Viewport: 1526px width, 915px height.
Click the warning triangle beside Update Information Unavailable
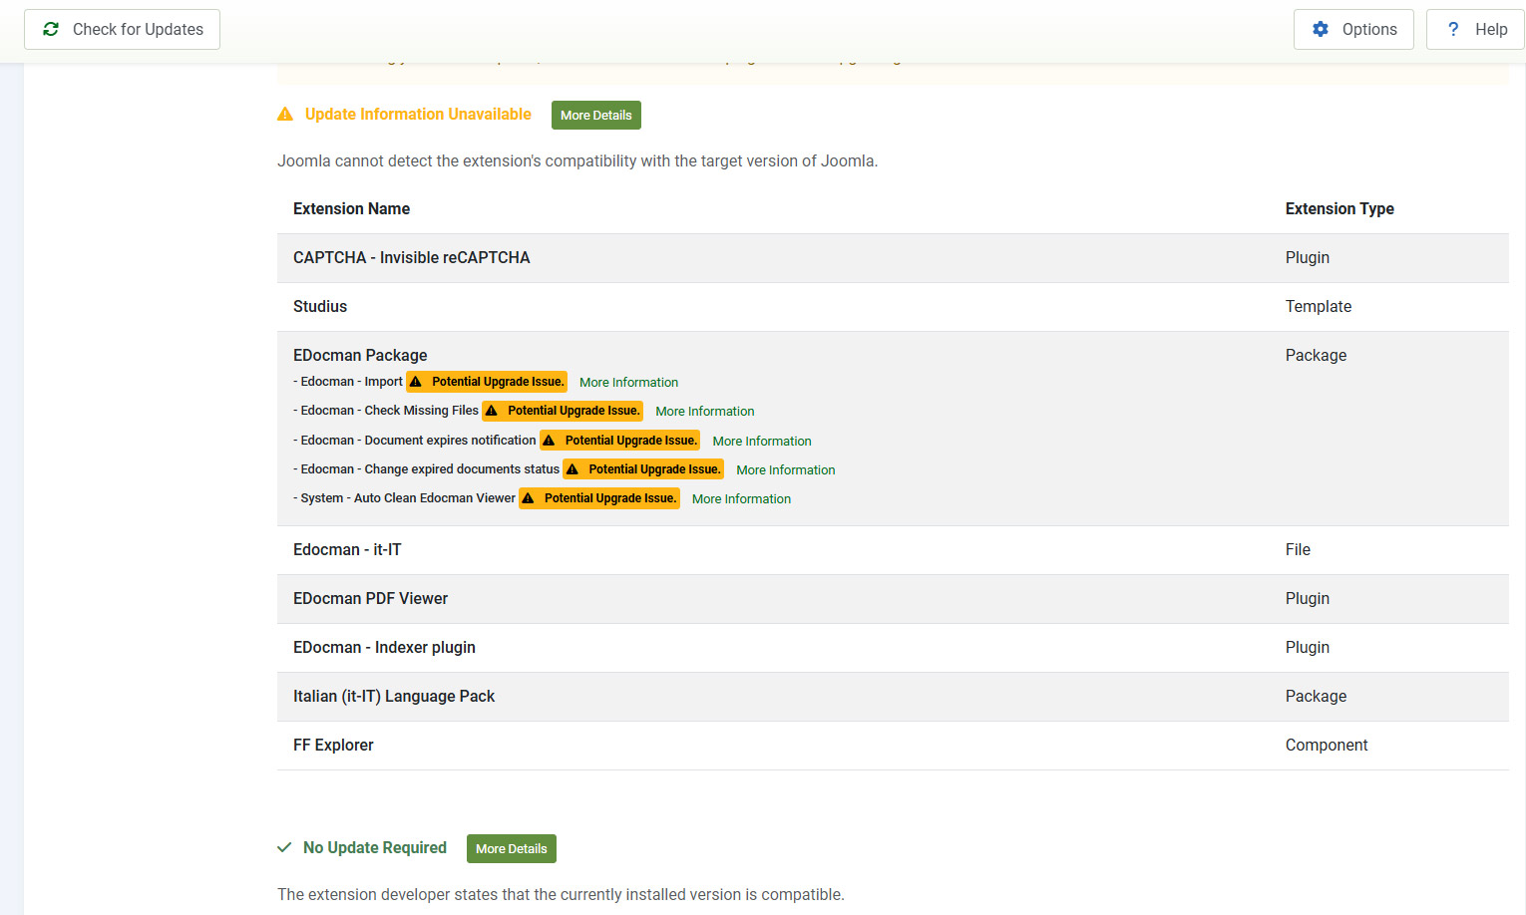point(285,115)
